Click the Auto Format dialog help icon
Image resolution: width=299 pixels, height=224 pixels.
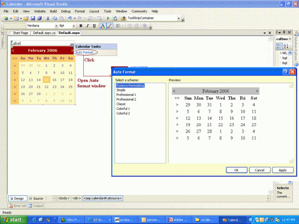point(286,72)
